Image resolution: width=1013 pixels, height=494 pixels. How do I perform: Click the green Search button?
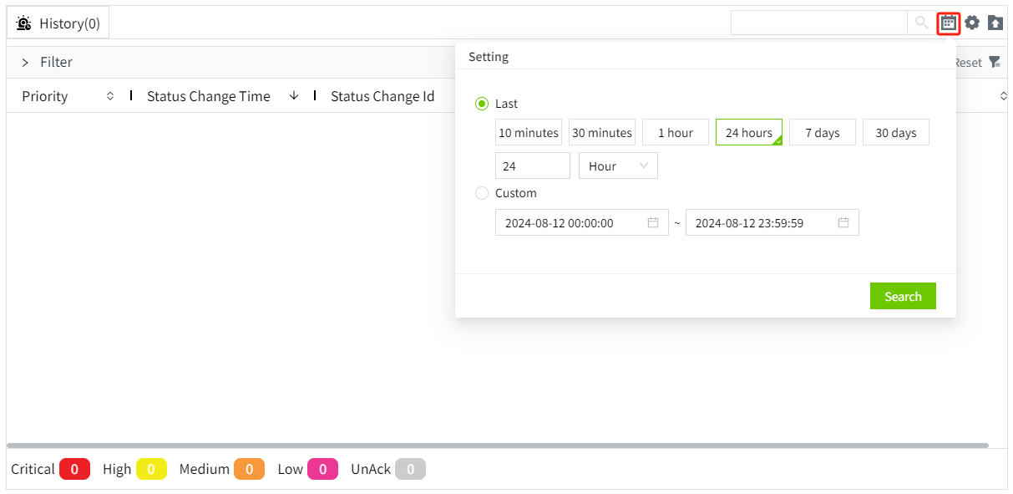click(x=902, y=297)
